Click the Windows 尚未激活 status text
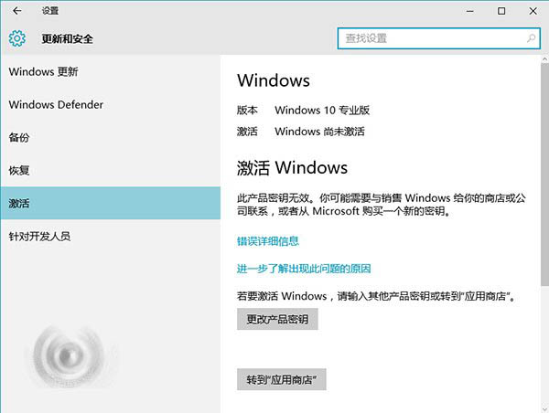The height and width of the screenshot is (413, 549). point(319,132)
